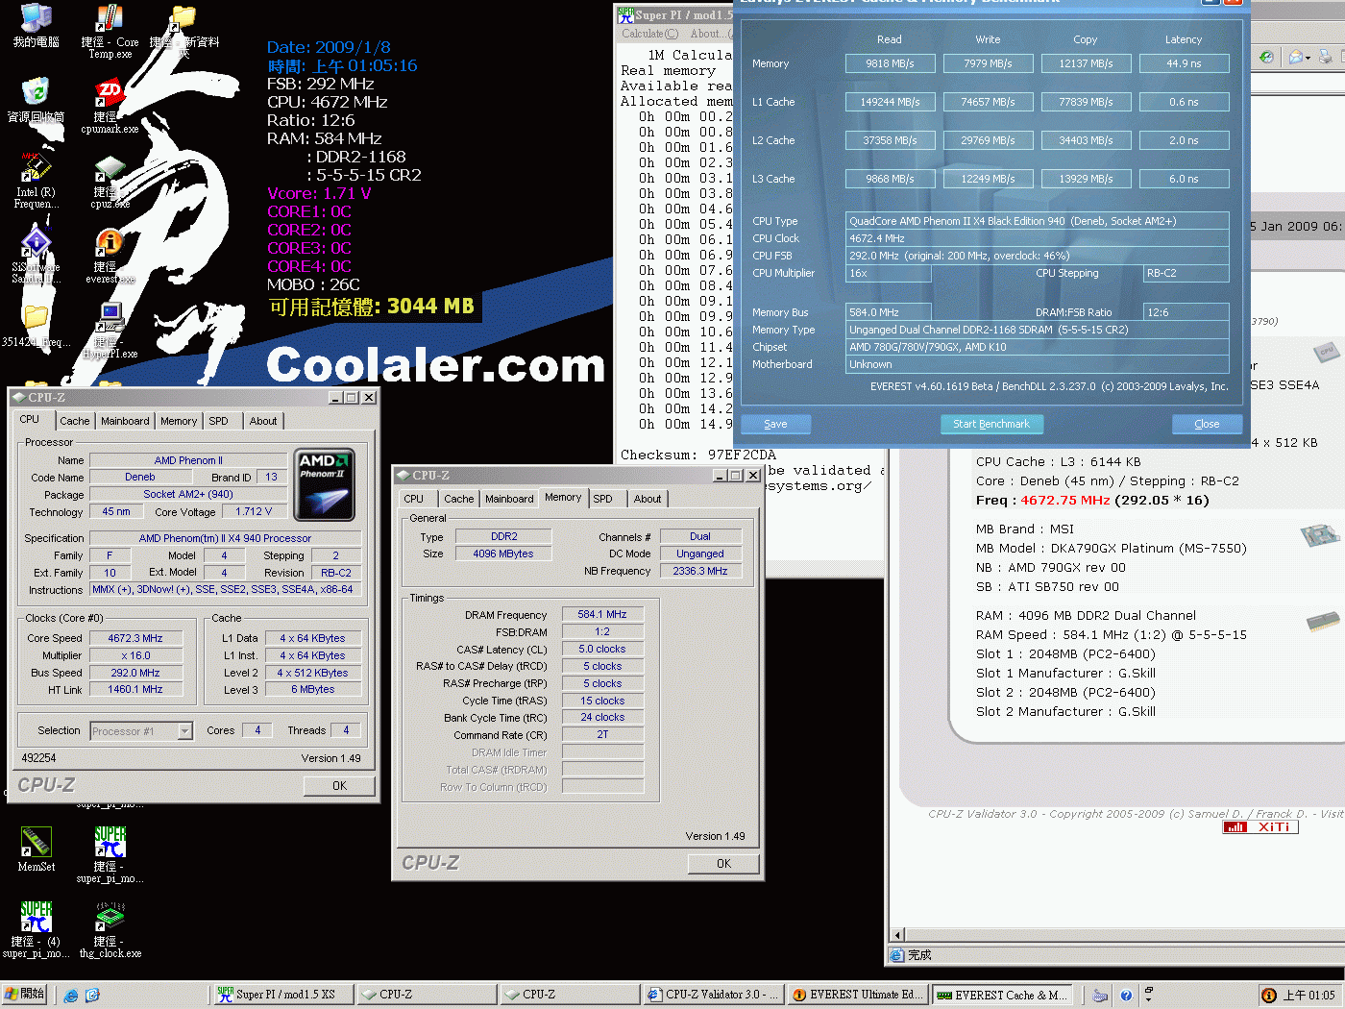Screen dimensions: 1345x1009
Task: Click the Core Speed 4672.3 MHz field
Action: pos(135,638)
